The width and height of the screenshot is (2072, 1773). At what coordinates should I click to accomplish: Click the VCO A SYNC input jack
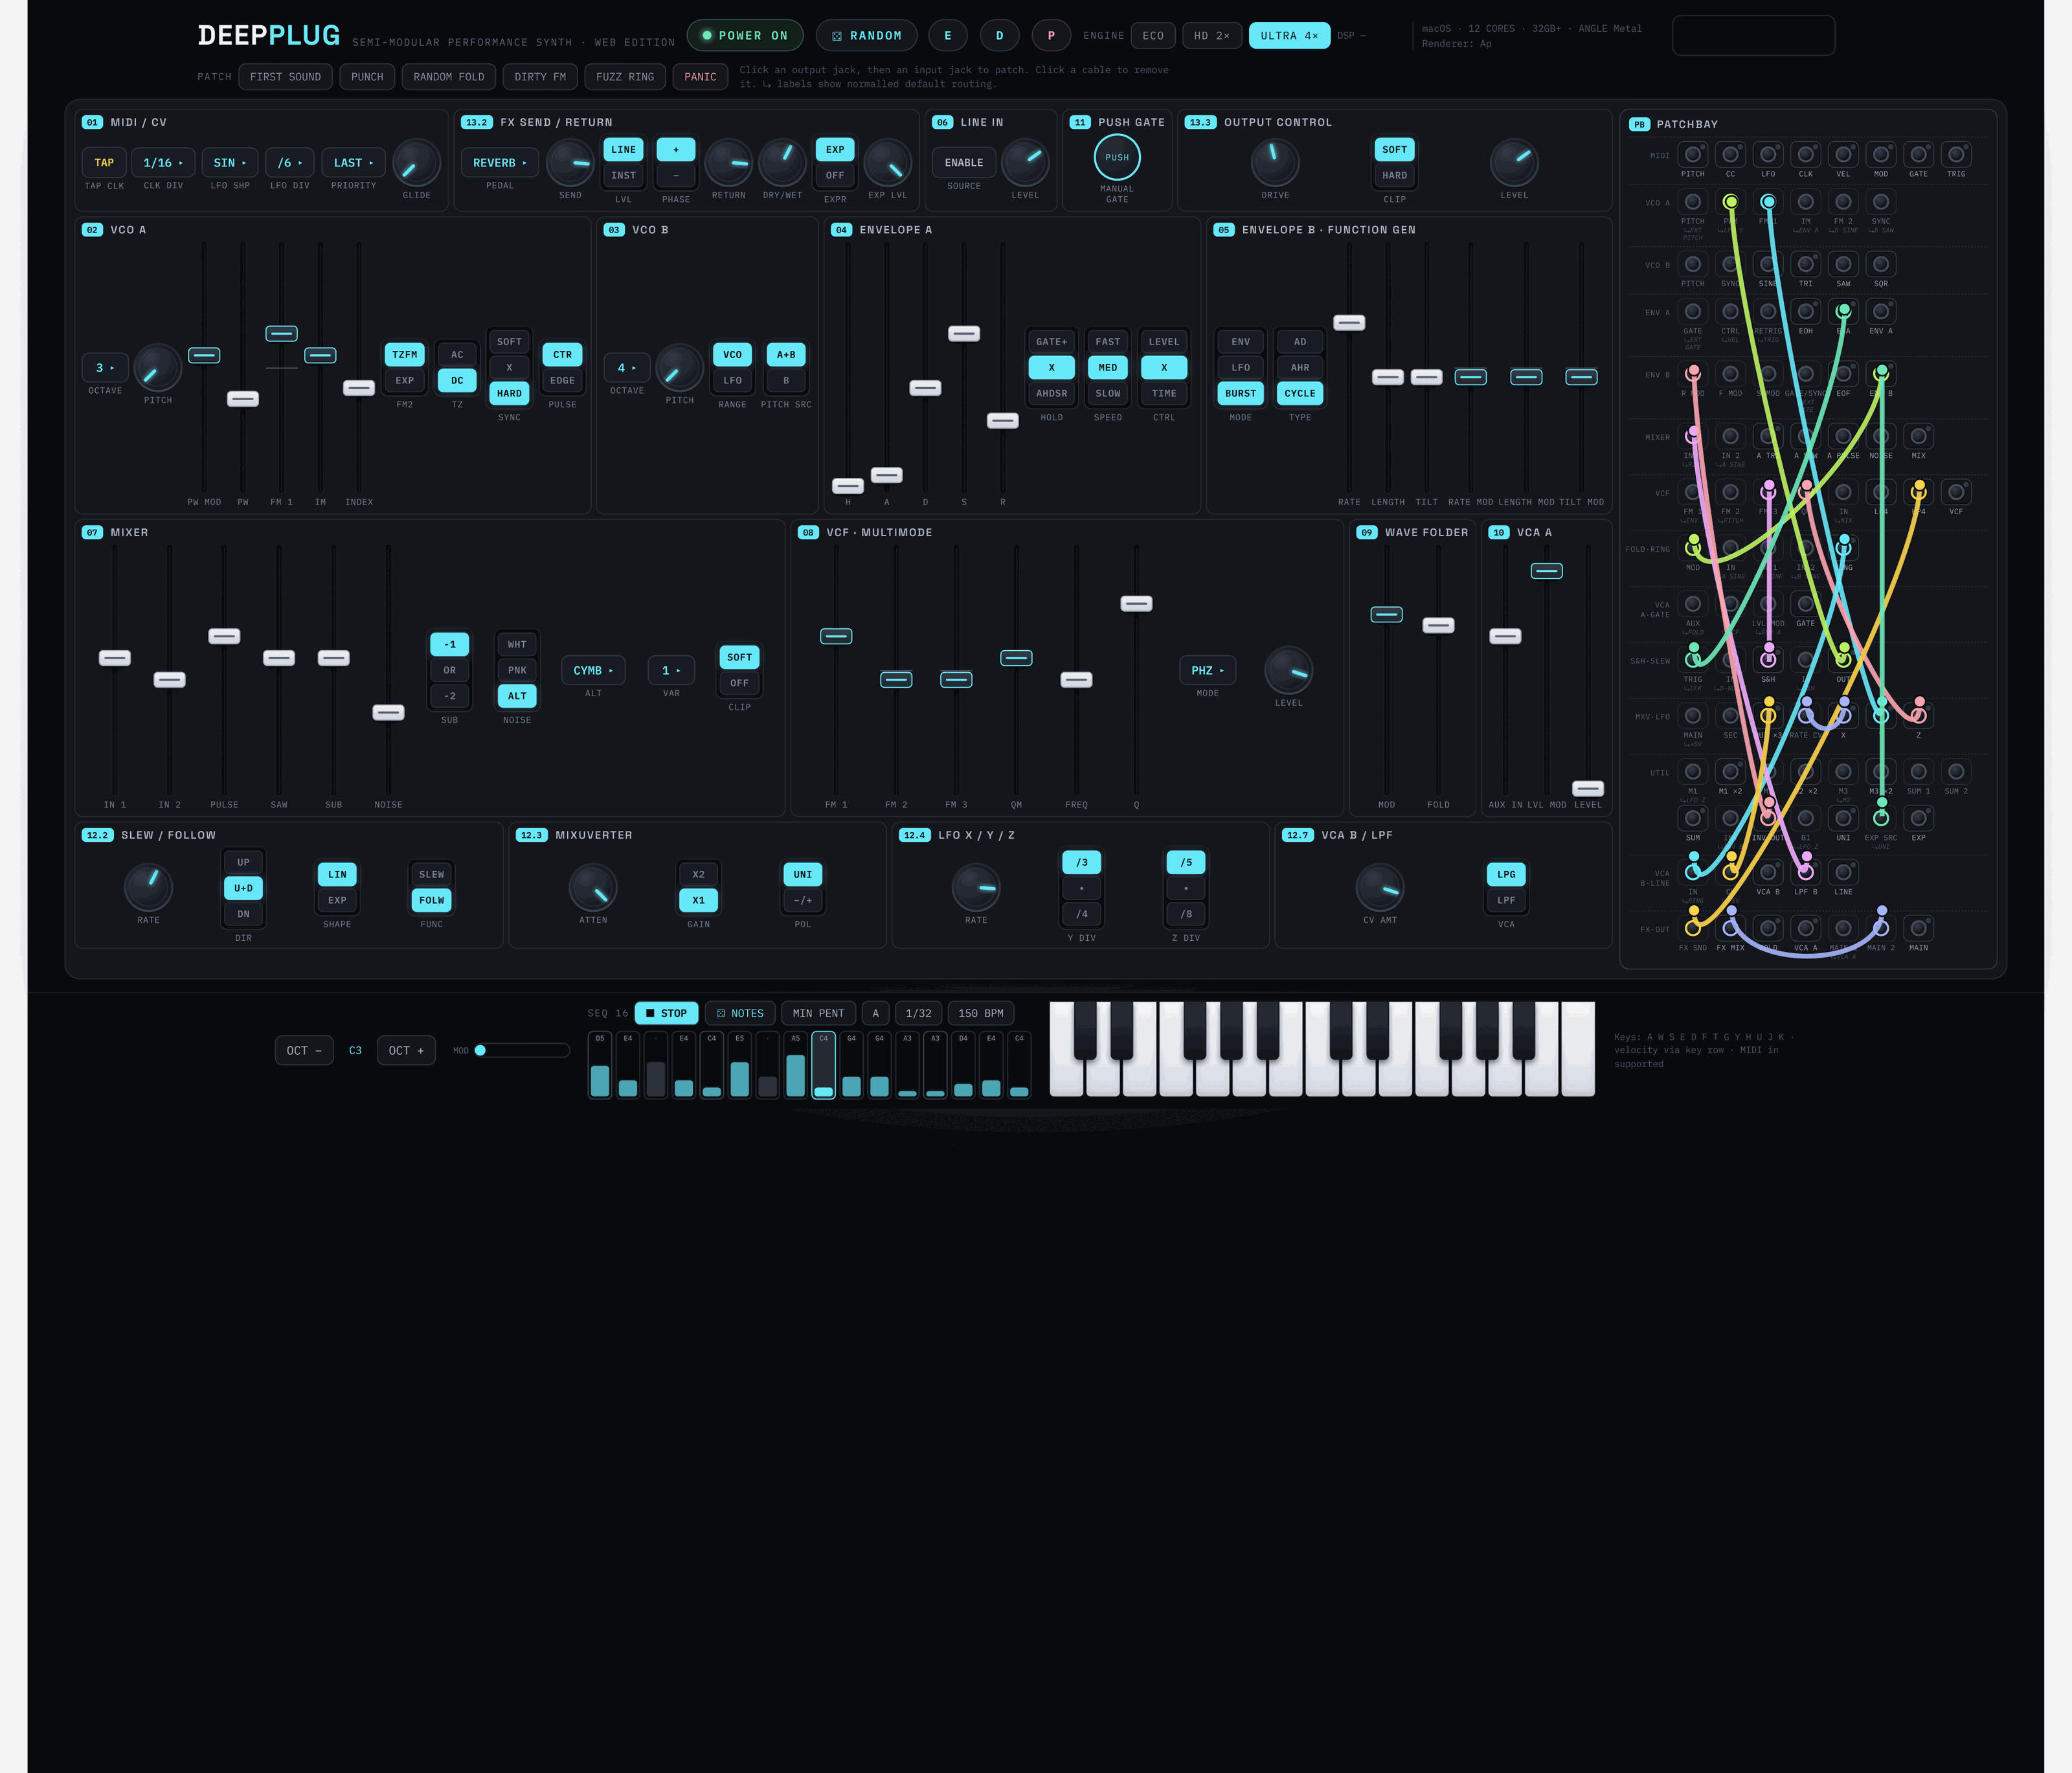click(x=1881, y=202)
